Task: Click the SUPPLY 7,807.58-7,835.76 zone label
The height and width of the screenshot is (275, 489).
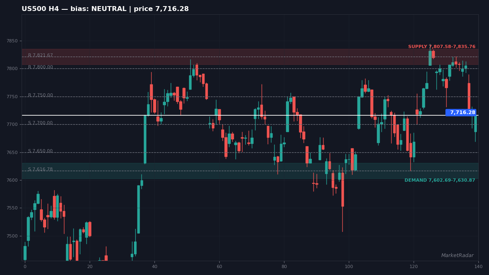Action: pyautogui.click(x=442, y=47)
